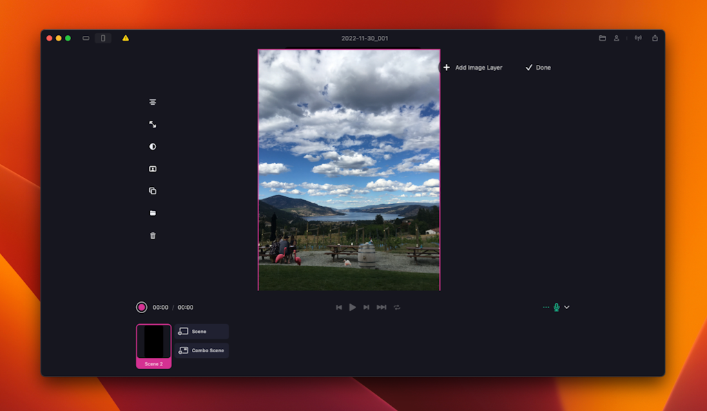Image resolution: width=707 pixels, height=411 pixels.
Task: Click Add Image Layer
Action: 473,68
